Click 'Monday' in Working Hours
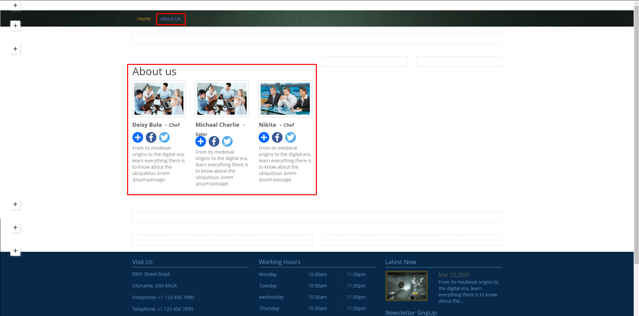This screenshot has width=639, height=316. coord(268,274)
